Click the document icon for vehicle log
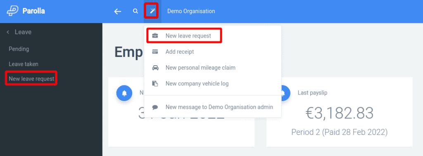Viewport: 423px width, 156px height. pos(155,83)
